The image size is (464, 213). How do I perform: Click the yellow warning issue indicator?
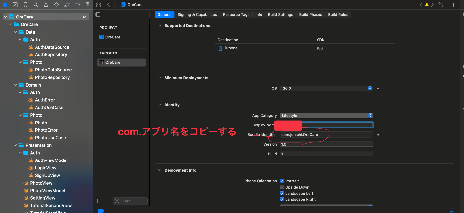[x=427, y=5]
